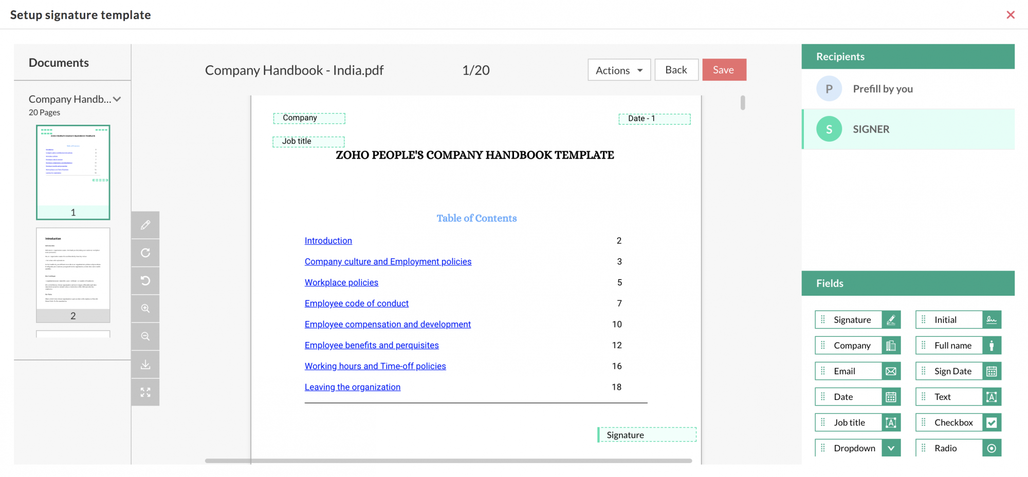1028x477 pixels.
Task: Click the Email field drag handle
Action: [x=822, y=371]
